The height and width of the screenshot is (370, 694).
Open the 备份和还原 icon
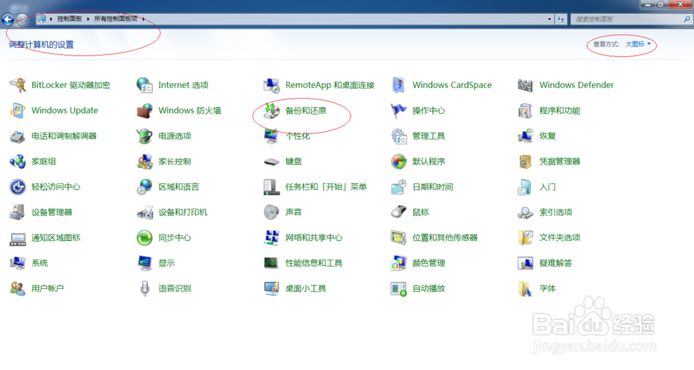(271, 110)
